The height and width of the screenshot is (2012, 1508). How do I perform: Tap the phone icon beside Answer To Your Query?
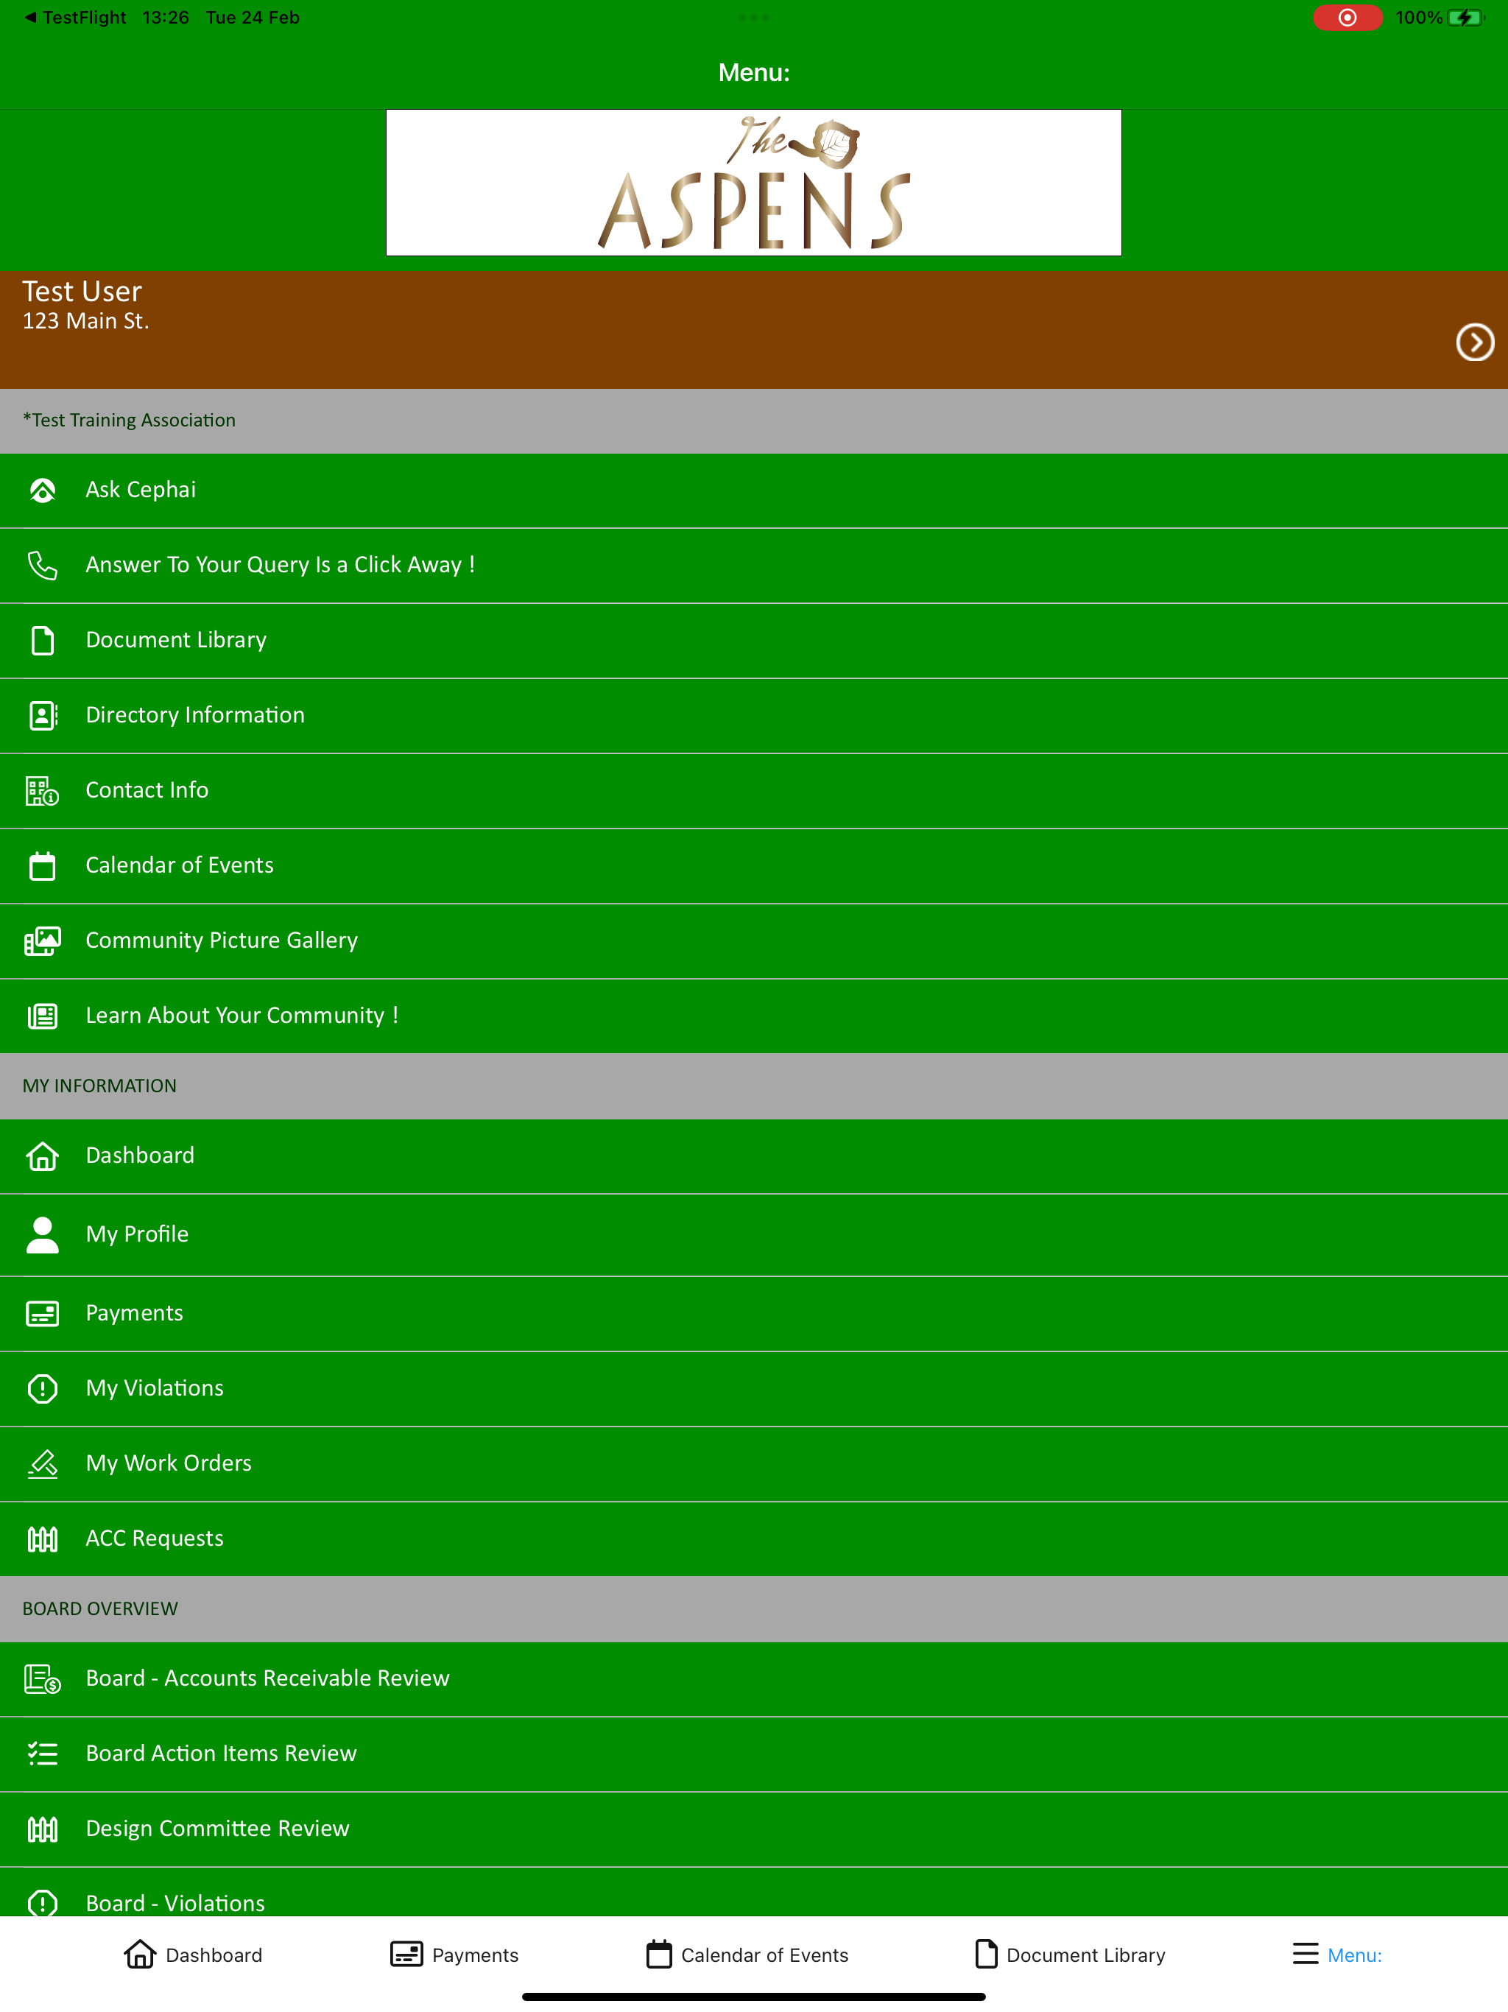coord(43,565)
